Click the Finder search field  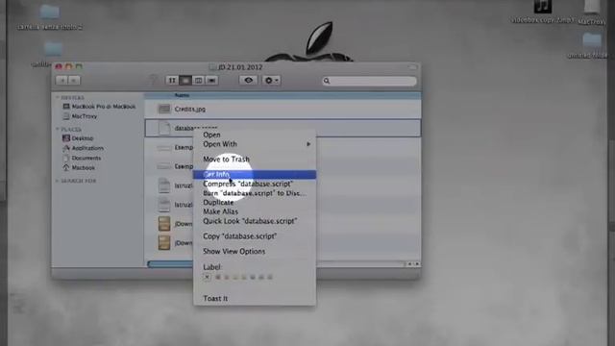point(369,81)
